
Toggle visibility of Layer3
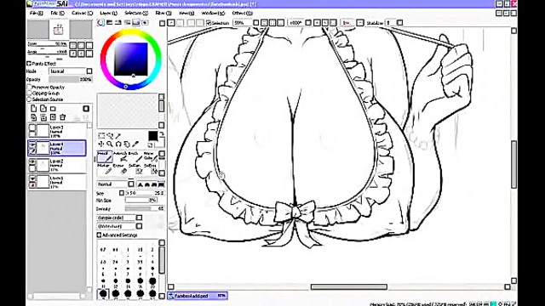coord(32,127)
